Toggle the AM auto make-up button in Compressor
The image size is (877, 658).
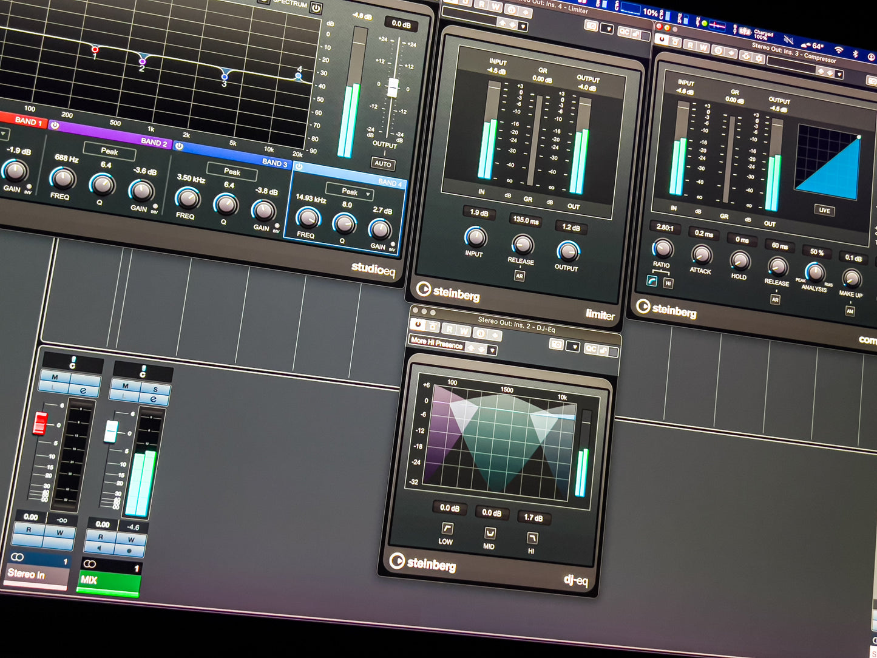pos(850,311)
